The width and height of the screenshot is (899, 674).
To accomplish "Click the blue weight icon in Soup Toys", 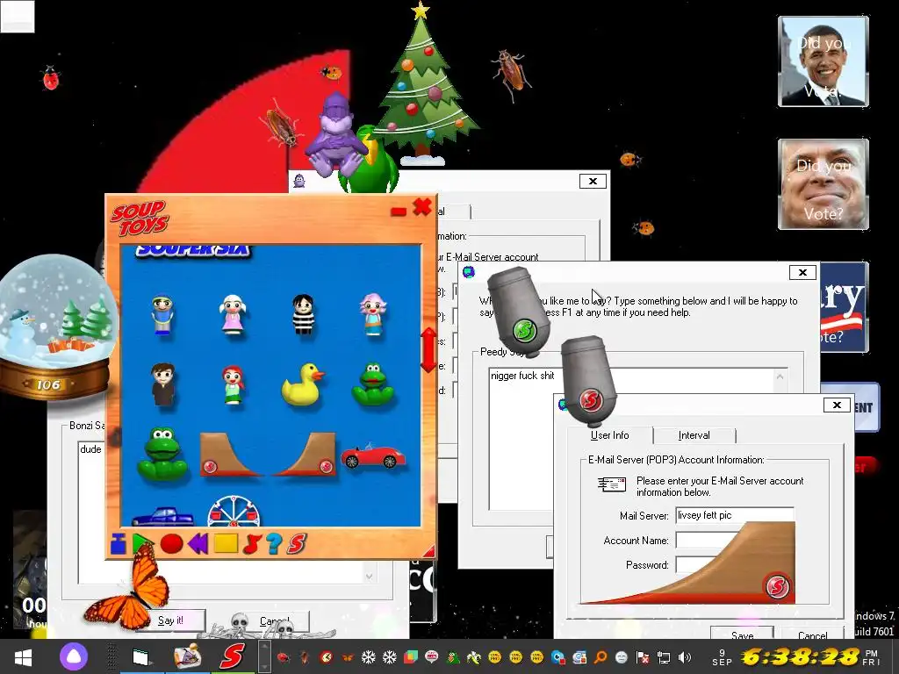I will click(119, 543).
